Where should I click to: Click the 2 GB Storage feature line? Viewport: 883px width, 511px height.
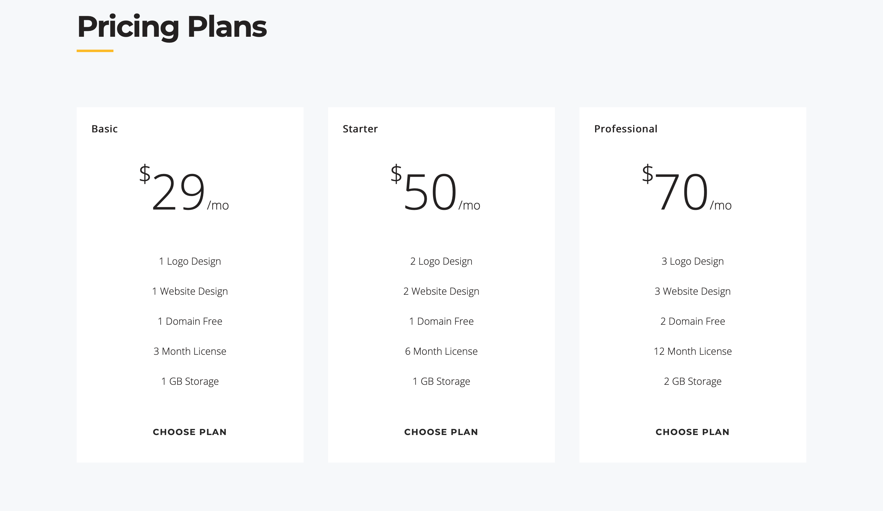pos(693,381)
